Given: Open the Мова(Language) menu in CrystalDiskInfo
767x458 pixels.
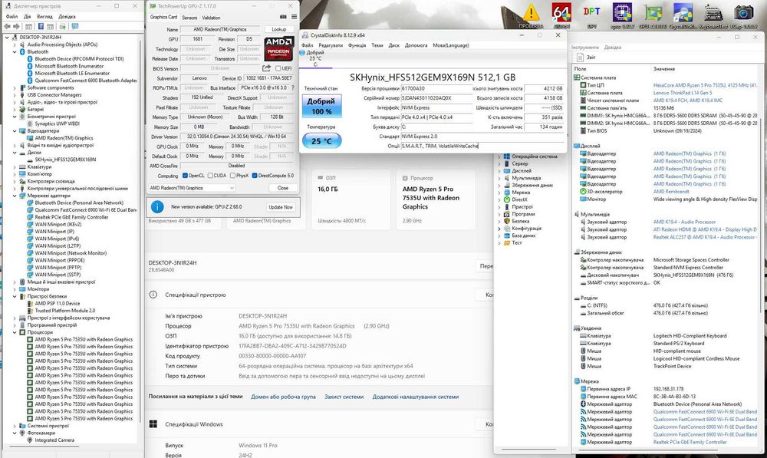Looking at the screenshot, I should (450, 45).
